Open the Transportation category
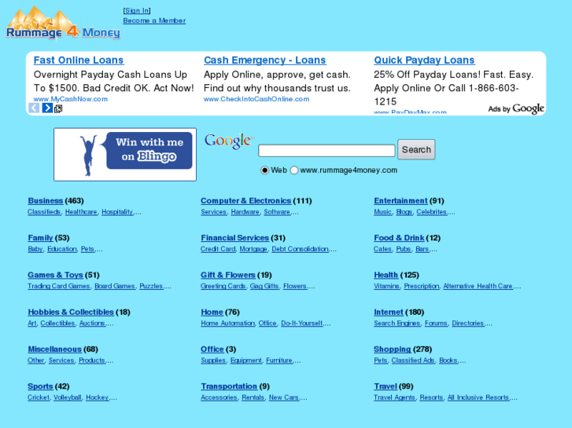The image size is (572, 428). [229, 386]
